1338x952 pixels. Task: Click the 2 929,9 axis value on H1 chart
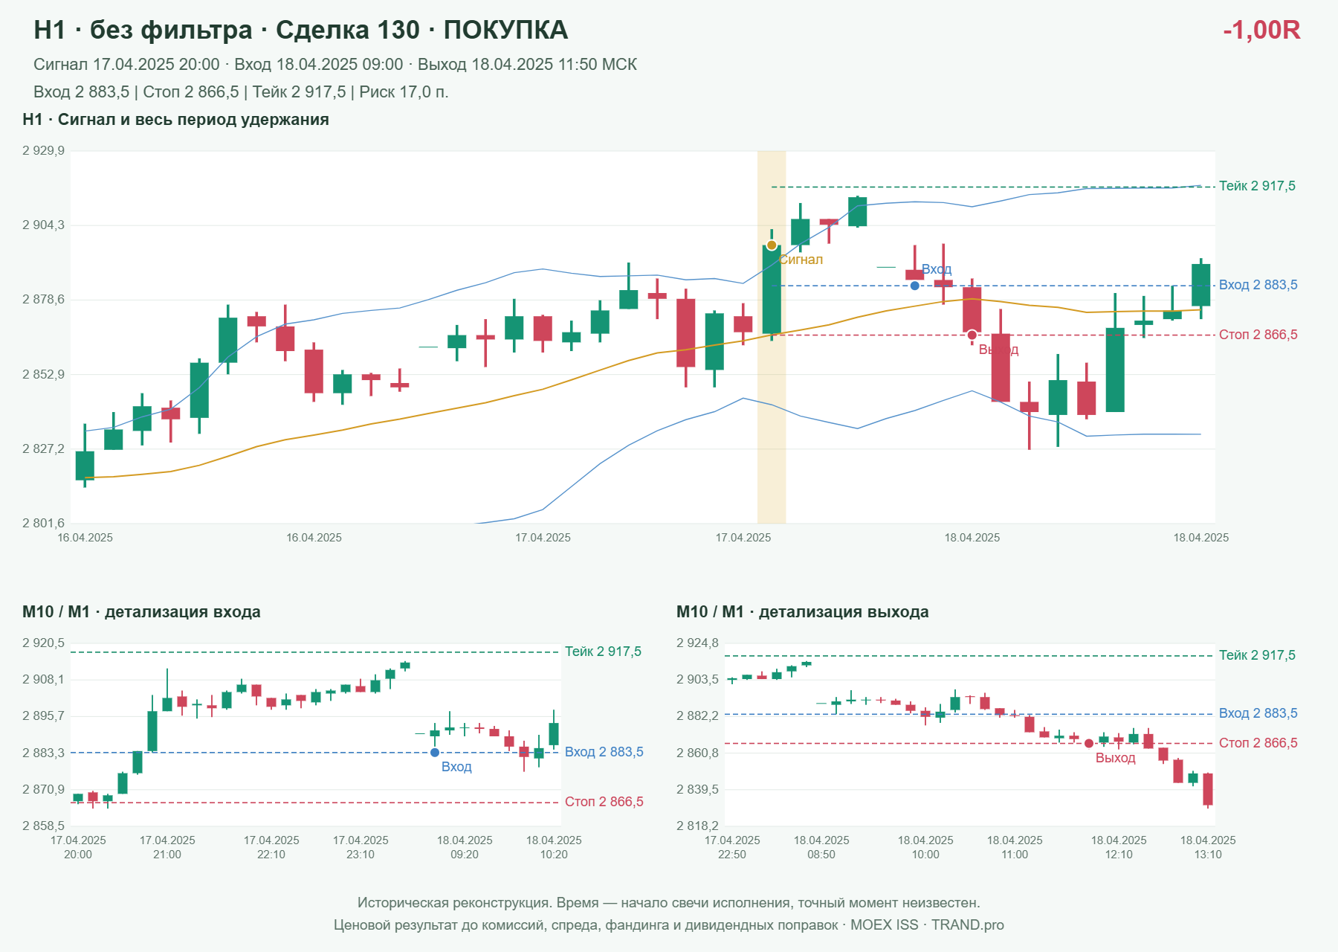[43, 151]
